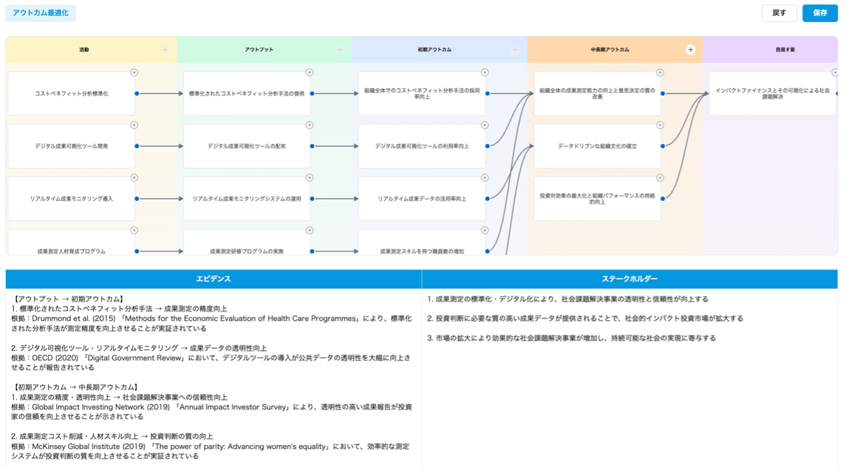The image size is (848, 471).
Task: Click stakeholder item 1 about 透明性と信頼性
Action: click(x=568, y=299)
